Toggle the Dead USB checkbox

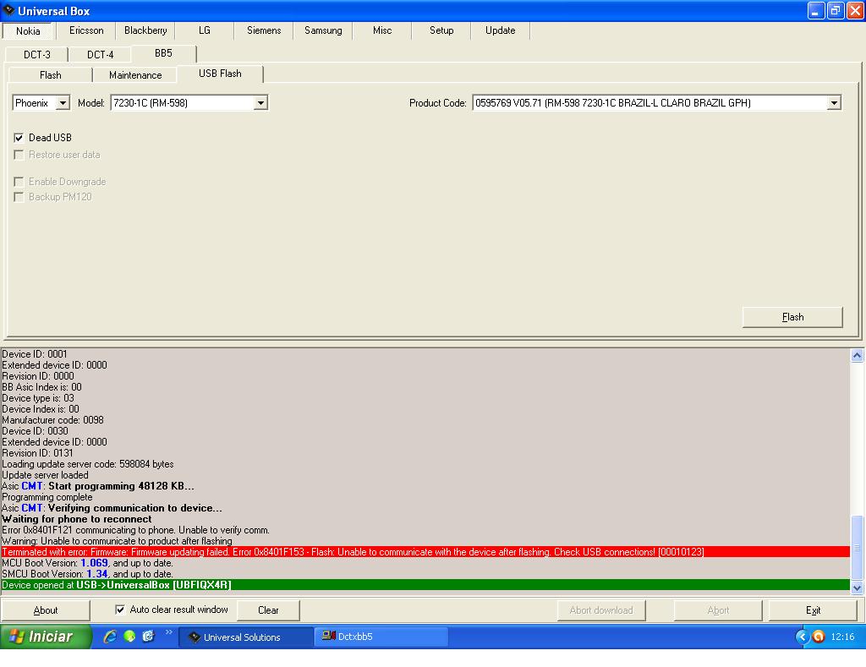(x=19, y=138)
